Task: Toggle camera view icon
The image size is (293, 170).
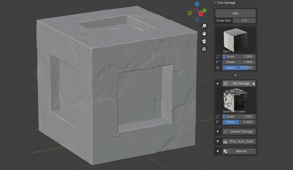Action: tap(204, 41)
